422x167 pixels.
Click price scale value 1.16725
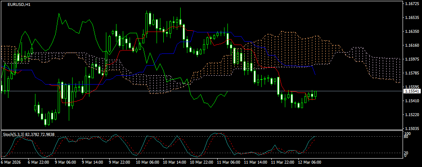[412, 4]
